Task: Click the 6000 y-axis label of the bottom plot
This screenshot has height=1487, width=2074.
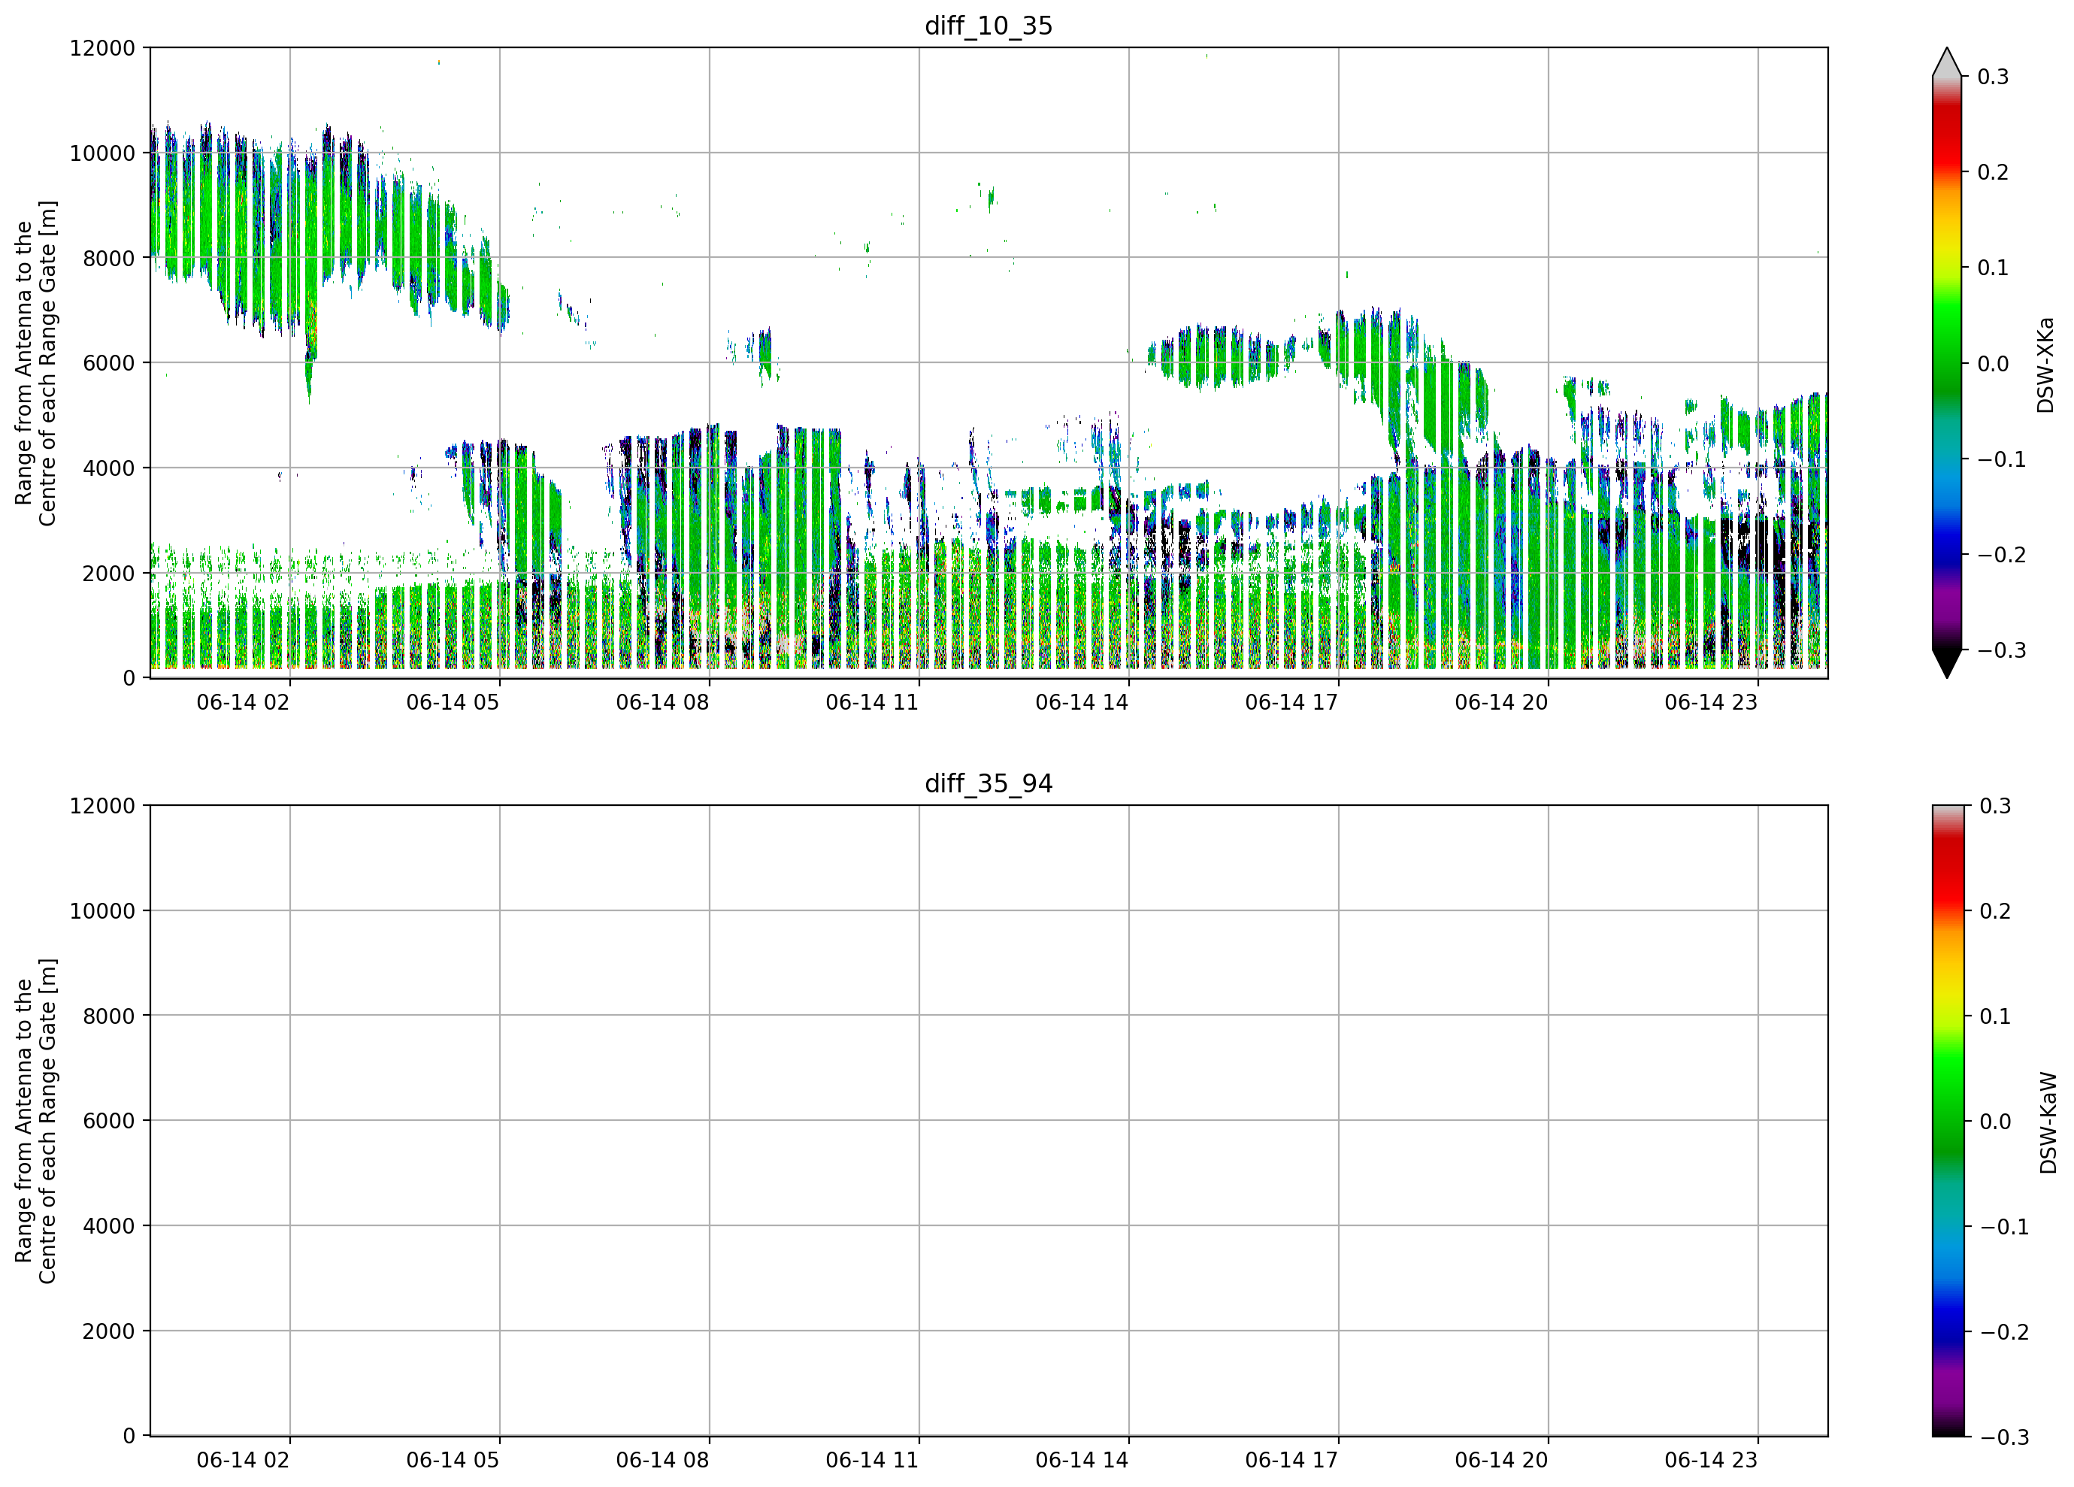Action: coord(109,1121)
